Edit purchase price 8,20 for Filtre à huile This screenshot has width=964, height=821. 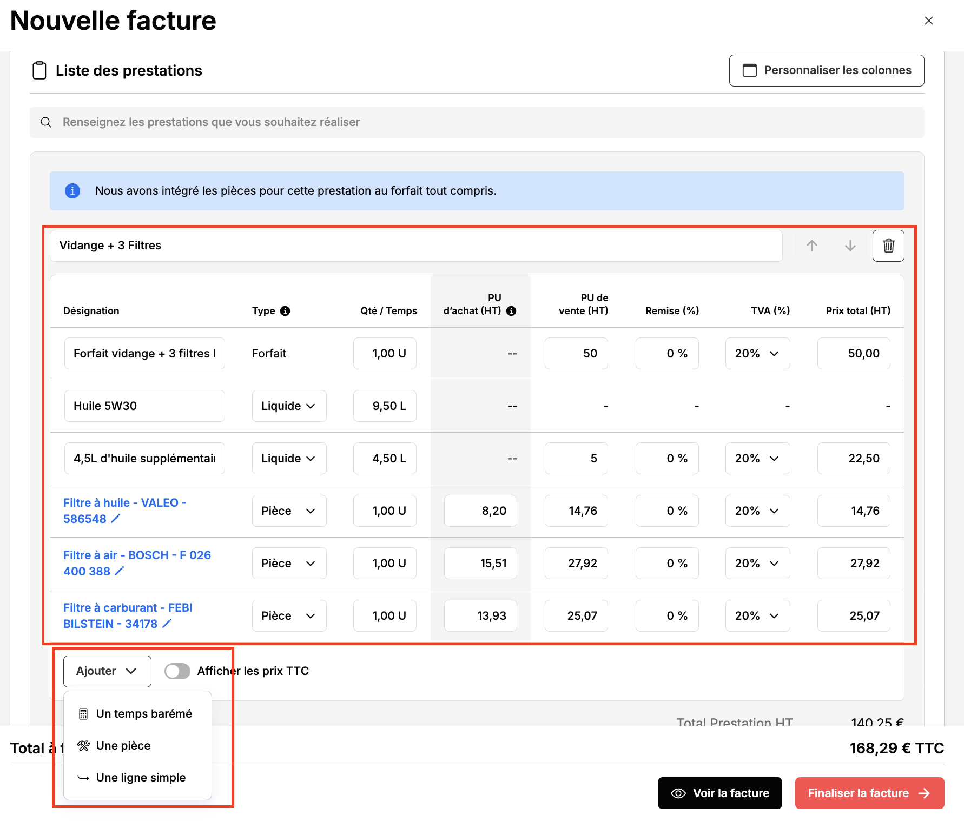480,511
